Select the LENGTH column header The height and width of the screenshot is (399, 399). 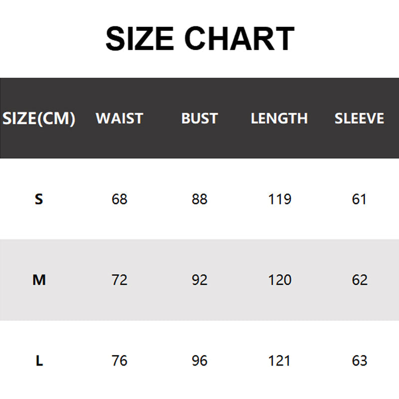279,119
